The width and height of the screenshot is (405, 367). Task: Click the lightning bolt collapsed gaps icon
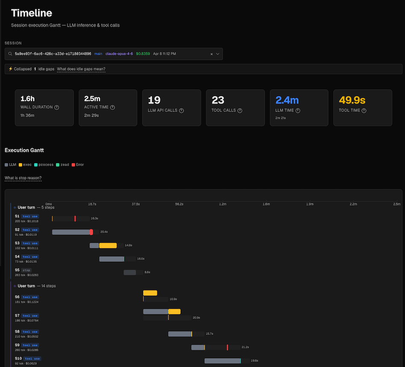pos(11,69)
